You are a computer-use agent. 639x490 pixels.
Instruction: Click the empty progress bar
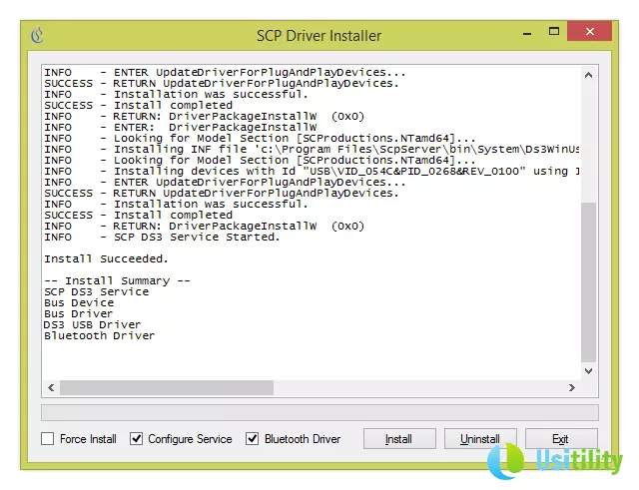pos(319,412)
